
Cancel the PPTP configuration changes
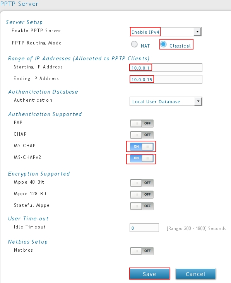196,274
